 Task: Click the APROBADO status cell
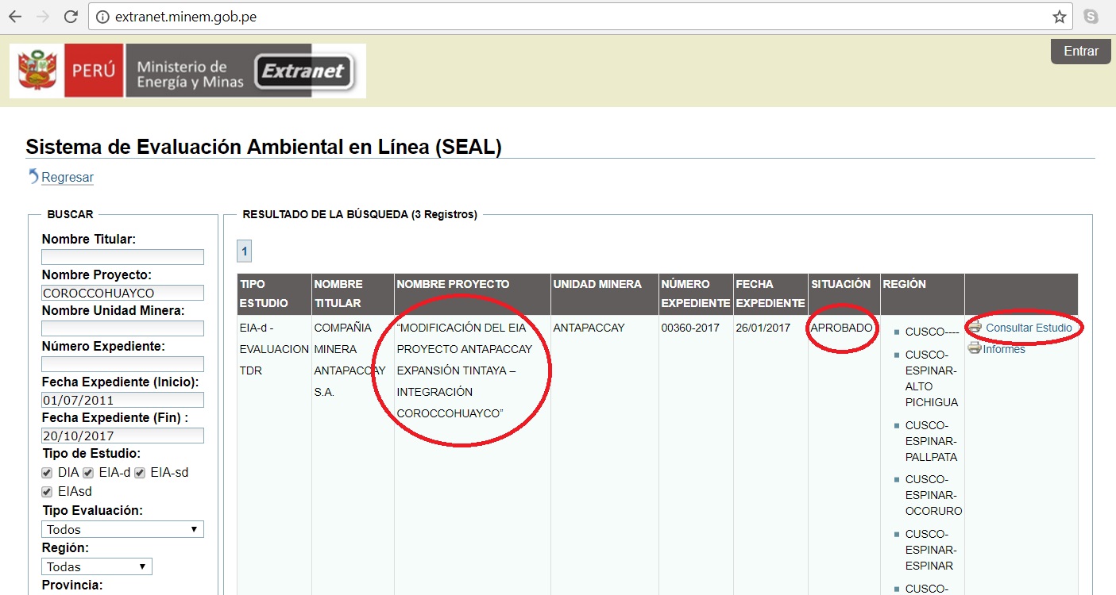[x=841, y=328]
